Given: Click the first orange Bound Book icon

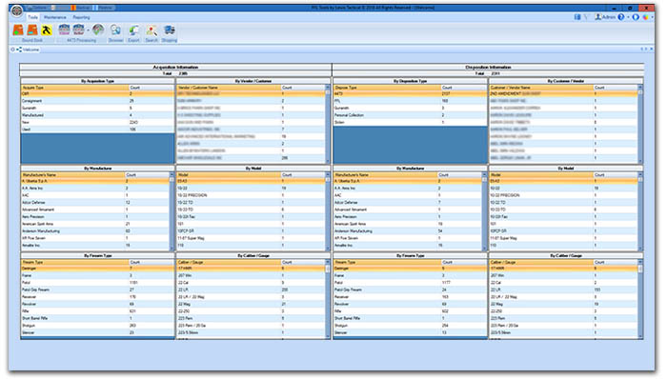Looking at the screenshot, I should pos(18,30).
